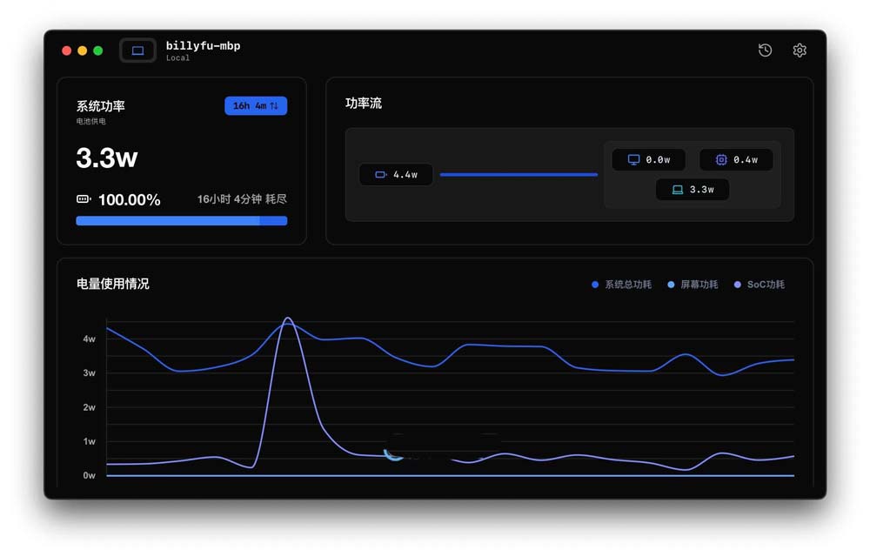The image size is (870, 557).
Task: Click the display 0.0w power chip
Action: (648, 160)
